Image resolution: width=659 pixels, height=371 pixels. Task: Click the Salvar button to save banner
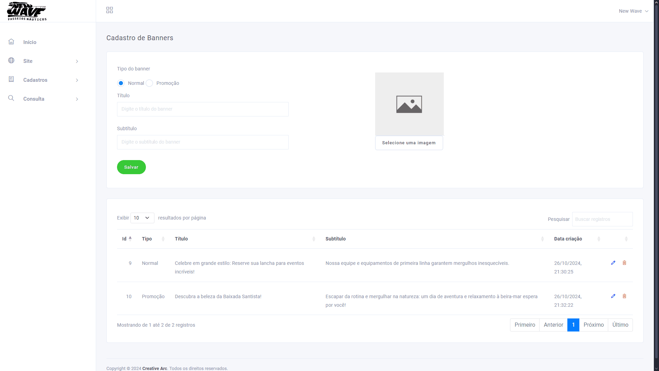[x=131, y=167]
